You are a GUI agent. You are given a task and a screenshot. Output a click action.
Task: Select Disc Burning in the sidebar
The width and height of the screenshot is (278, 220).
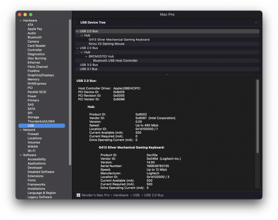[x=37, y=58]
